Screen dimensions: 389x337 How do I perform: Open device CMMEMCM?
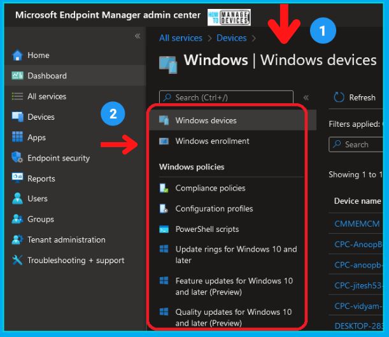pos(357,224)
